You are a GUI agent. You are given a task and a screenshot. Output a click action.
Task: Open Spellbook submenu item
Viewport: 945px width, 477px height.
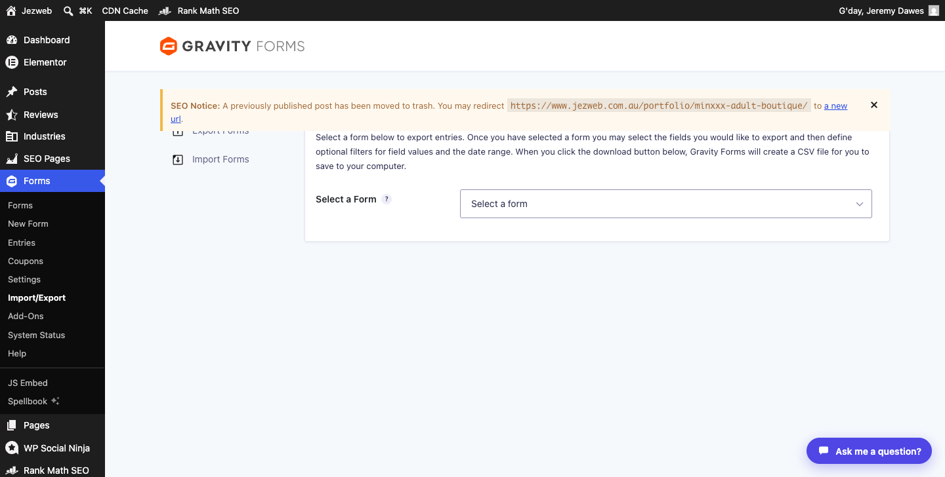coord(28,401)
